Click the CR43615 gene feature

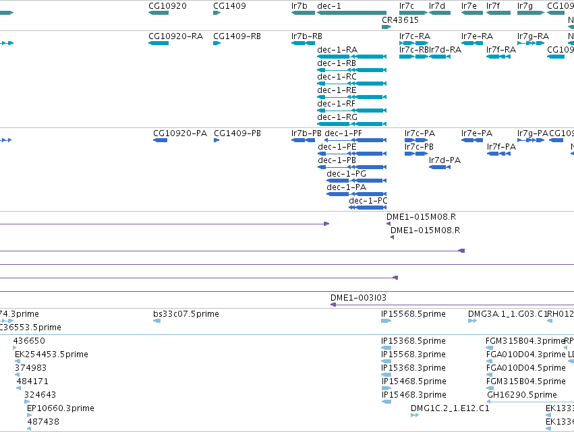coord(386,27)
